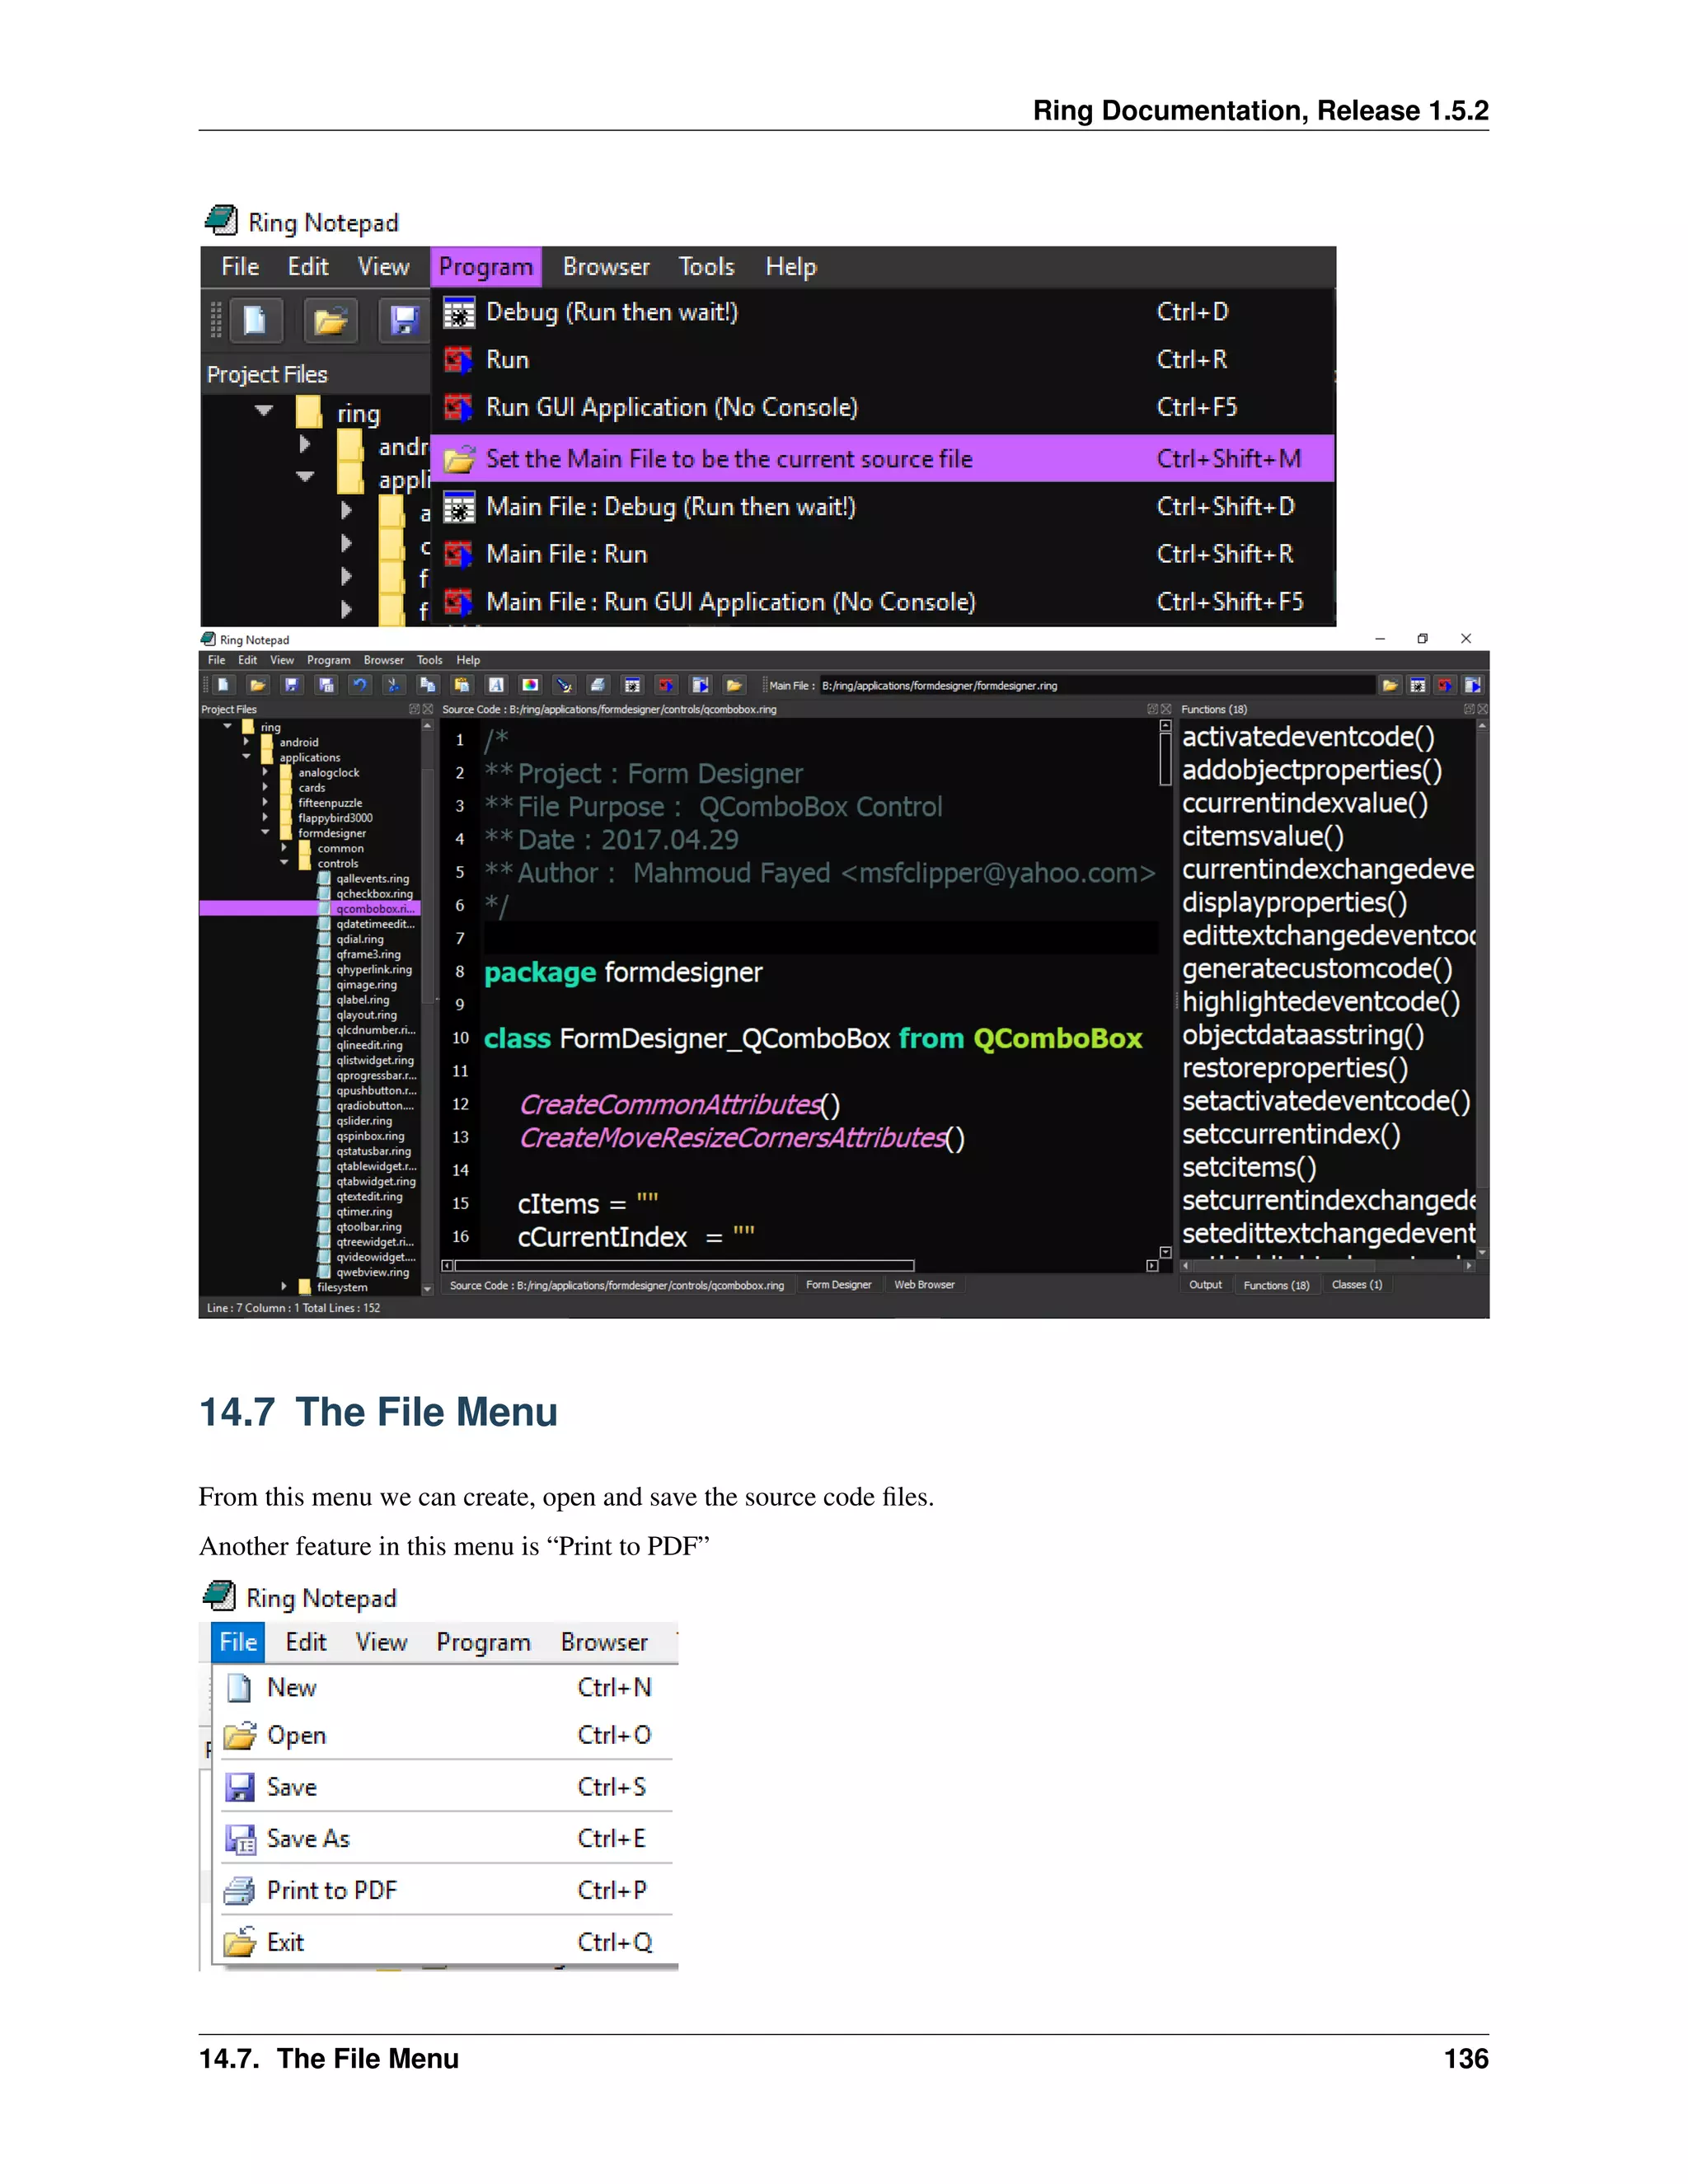Select 'Set the Main File' menu entry

728,459
